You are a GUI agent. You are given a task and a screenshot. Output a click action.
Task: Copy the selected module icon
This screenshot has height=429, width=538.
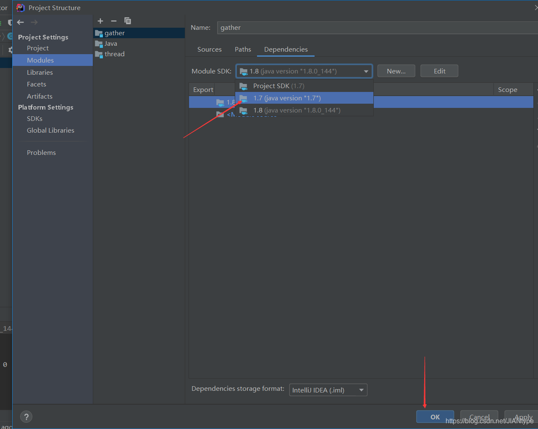pos(128,21)
